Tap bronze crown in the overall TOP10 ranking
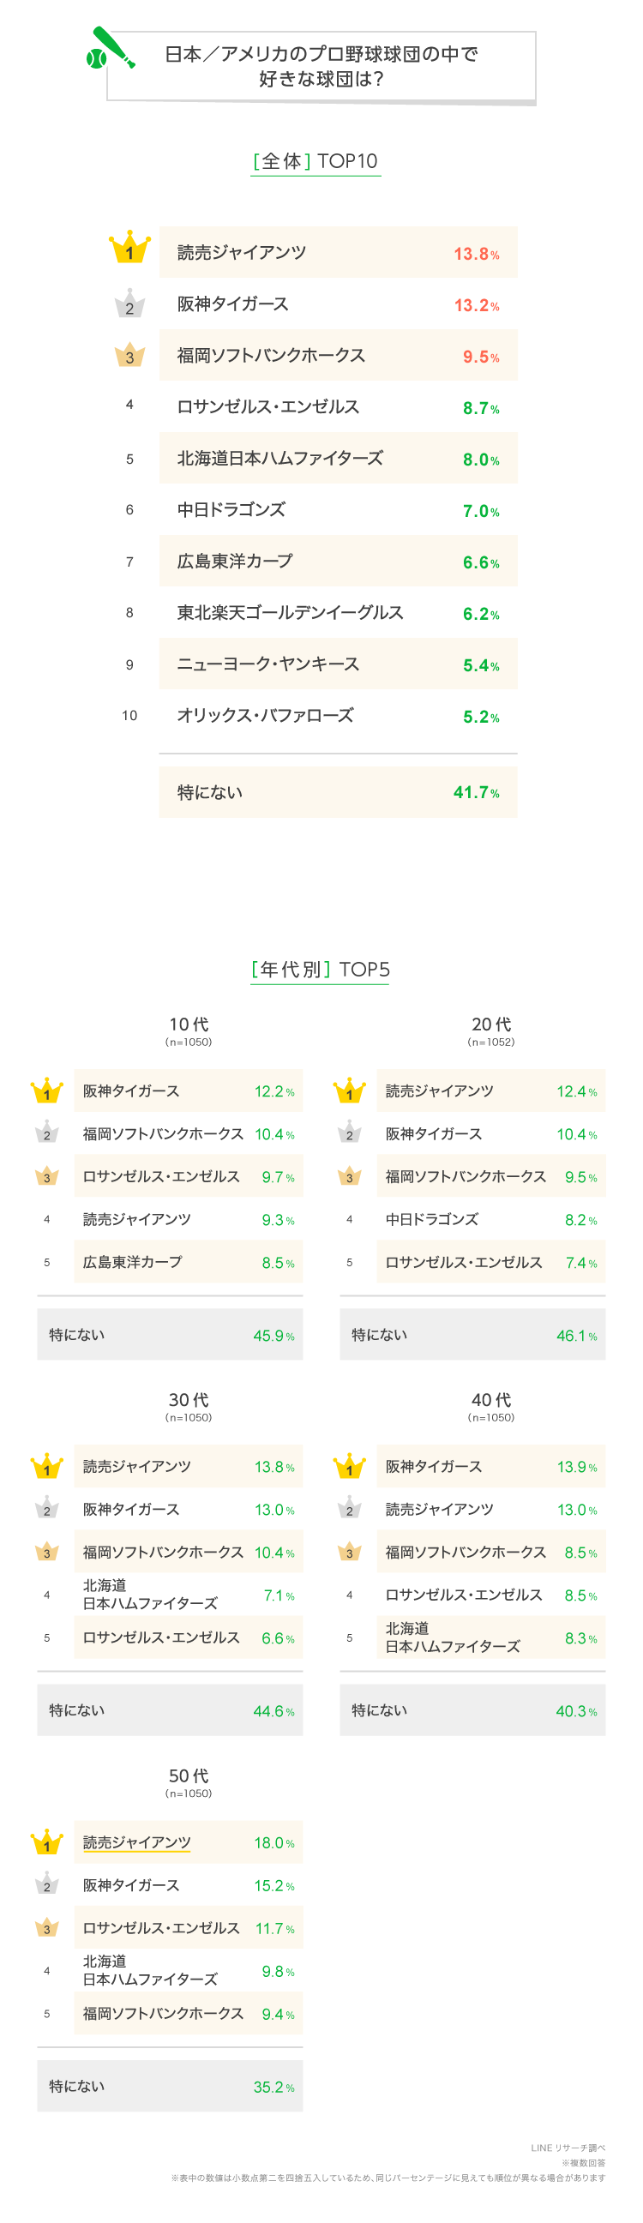The image size is (643, 2223). (x=129, y=355)
